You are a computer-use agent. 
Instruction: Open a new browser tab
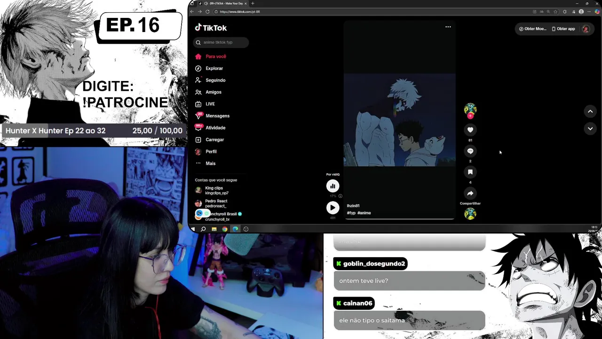click(x=253, y=3)
